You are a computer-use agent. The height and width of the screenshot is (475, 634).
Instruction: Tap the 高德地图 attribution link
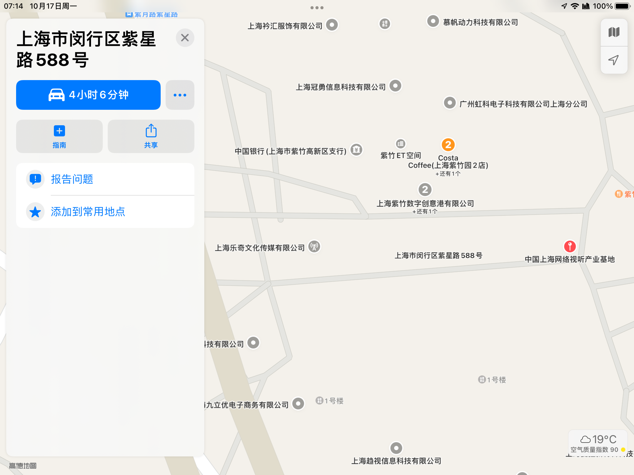[23, 466]
